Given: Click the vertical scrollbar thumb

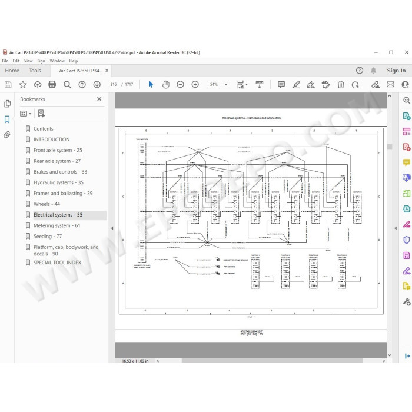Looking at the screenshot, I should pos(390,147).
